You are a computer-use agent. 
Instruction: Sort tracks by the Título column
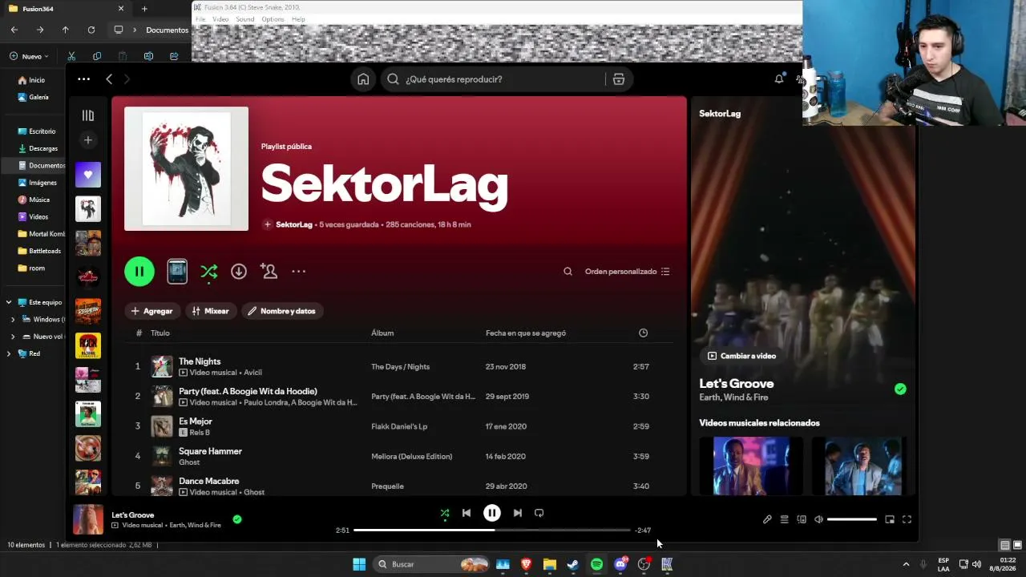(x=160, y=333)
